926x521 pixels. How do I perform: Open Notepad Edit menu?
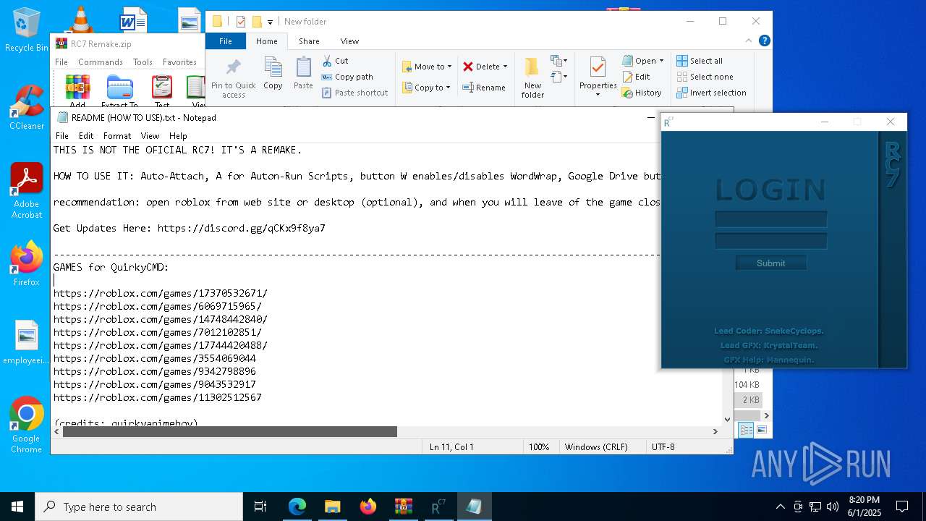tap(86, 135)
